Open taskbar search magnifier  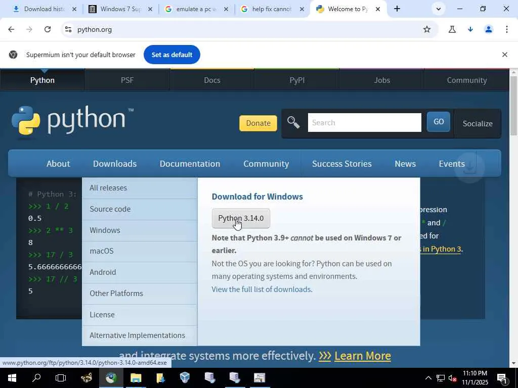pos(36,378)
